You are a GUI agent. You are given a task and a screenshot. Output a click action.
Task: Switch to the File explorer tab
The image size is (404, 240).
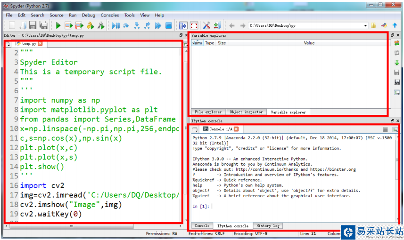coord(208,112)
